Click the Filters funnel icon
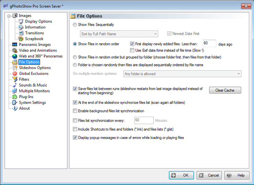254x185 pixels. 15,79
